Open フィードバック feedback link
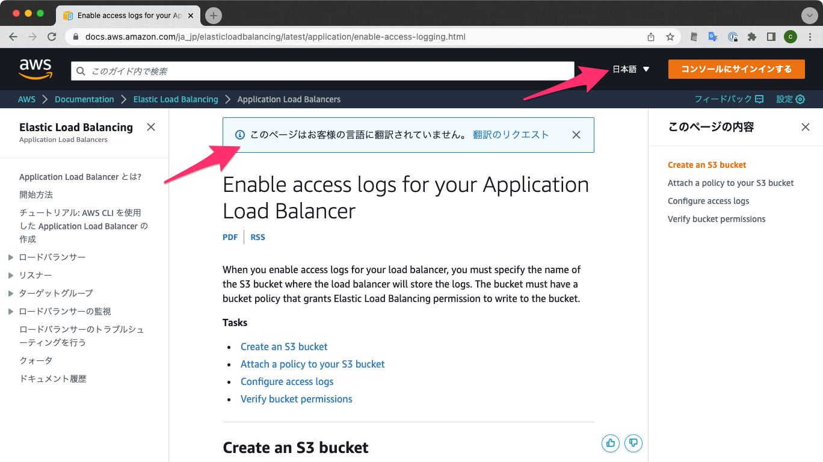The image size is (823, 462). [x=729, y=99]
